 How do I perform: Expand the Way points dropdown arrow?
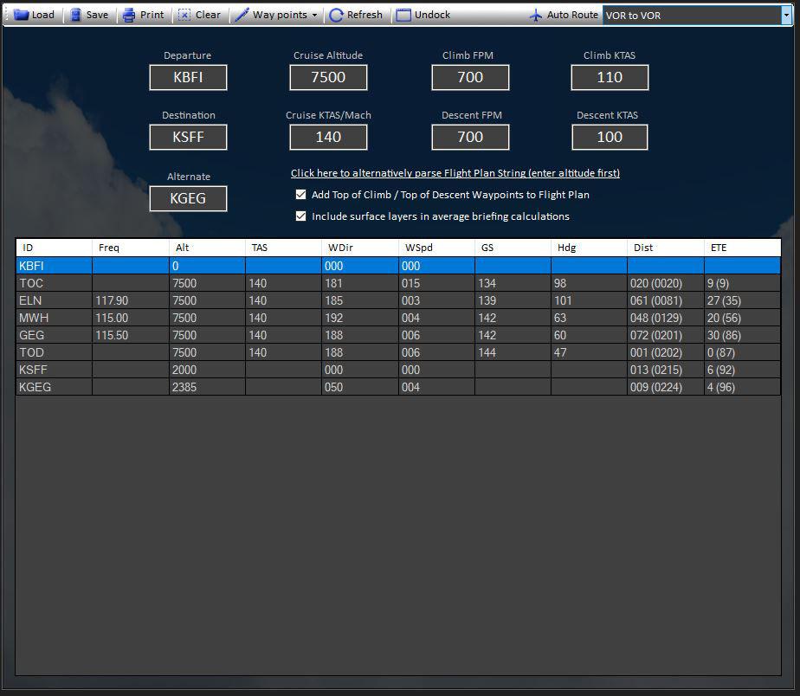(314, 16)
